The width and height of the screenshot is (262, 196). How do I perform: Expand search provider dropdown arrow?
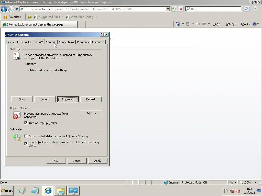tap(255, 9)
